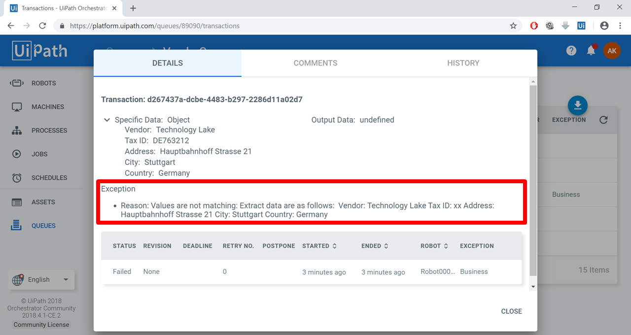
Task: Click the blue download export button
Action: 578,105
